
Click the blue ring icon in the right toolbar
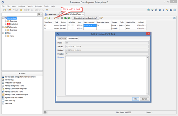click(x=171, y=10)
